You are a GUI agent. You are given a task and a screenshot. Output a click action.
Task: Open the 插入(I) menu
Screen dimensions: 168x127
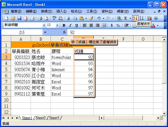61,11
